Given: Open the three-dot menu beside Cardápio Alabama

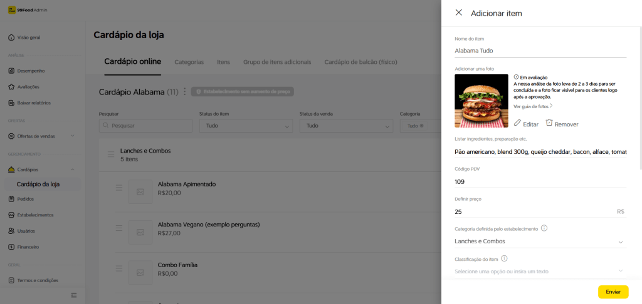Looking at the screenshot, I should click(184, 92).
